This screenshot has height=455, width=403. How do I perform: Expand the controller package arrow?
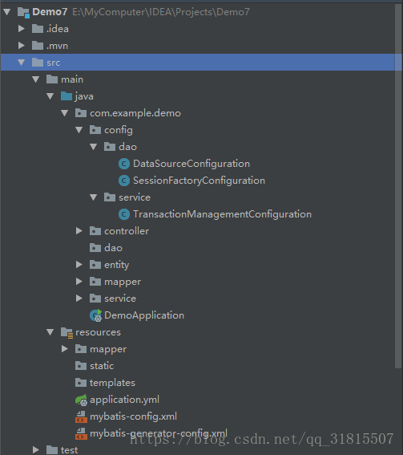click(x=79, y=230)
